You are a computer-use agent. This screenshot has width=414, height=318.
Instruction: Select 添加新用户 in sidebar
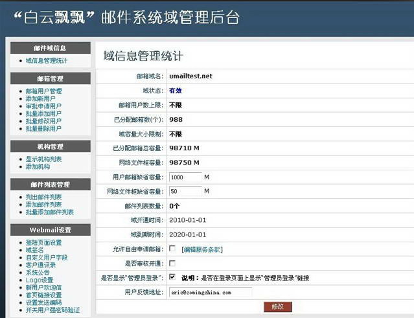pos(40,98)
